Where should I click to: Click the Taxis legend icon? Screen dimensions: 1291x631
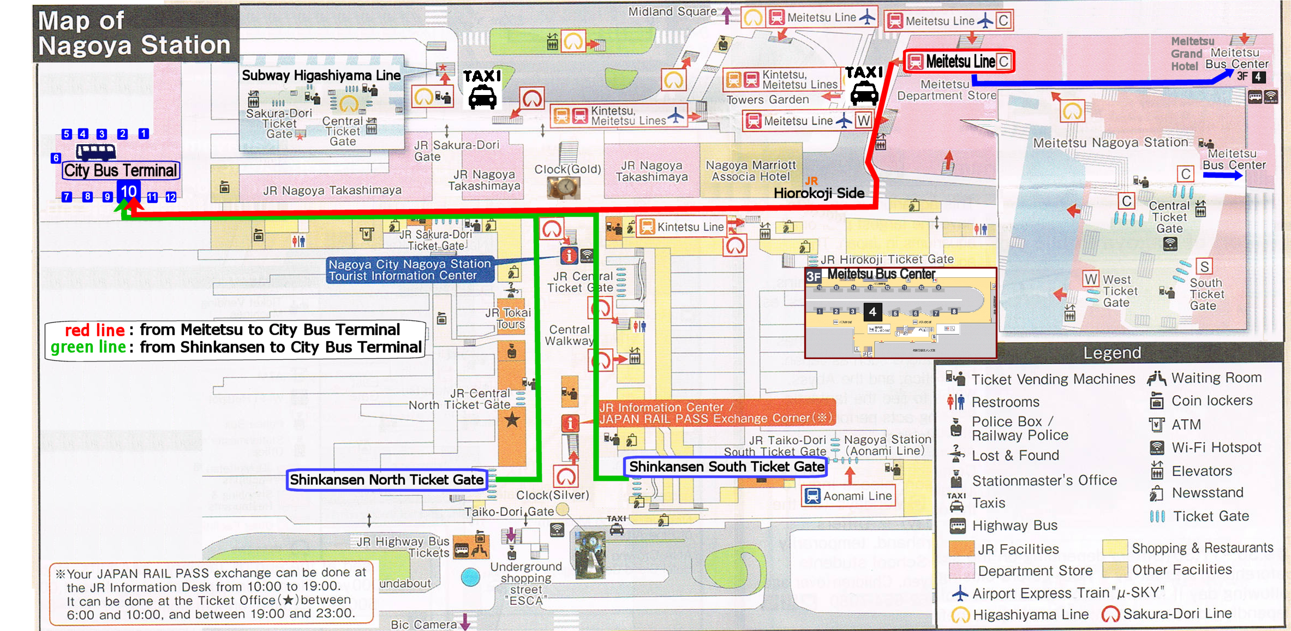956,502
